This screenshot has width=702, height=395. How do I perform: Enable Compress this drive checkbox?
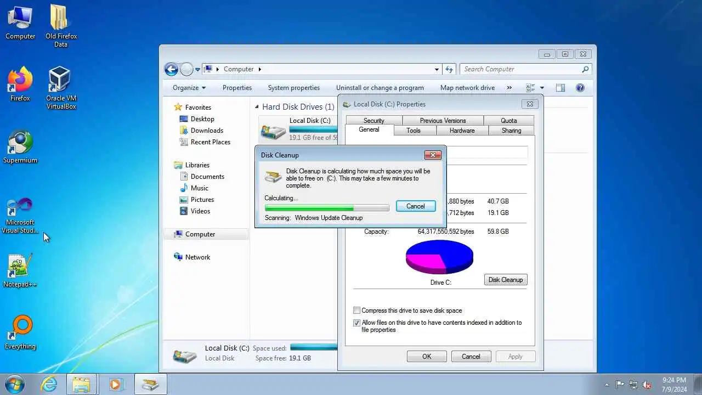(x=356, y=311)
